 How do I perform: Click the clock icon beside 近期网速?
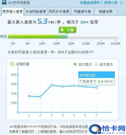coord(12,64)
